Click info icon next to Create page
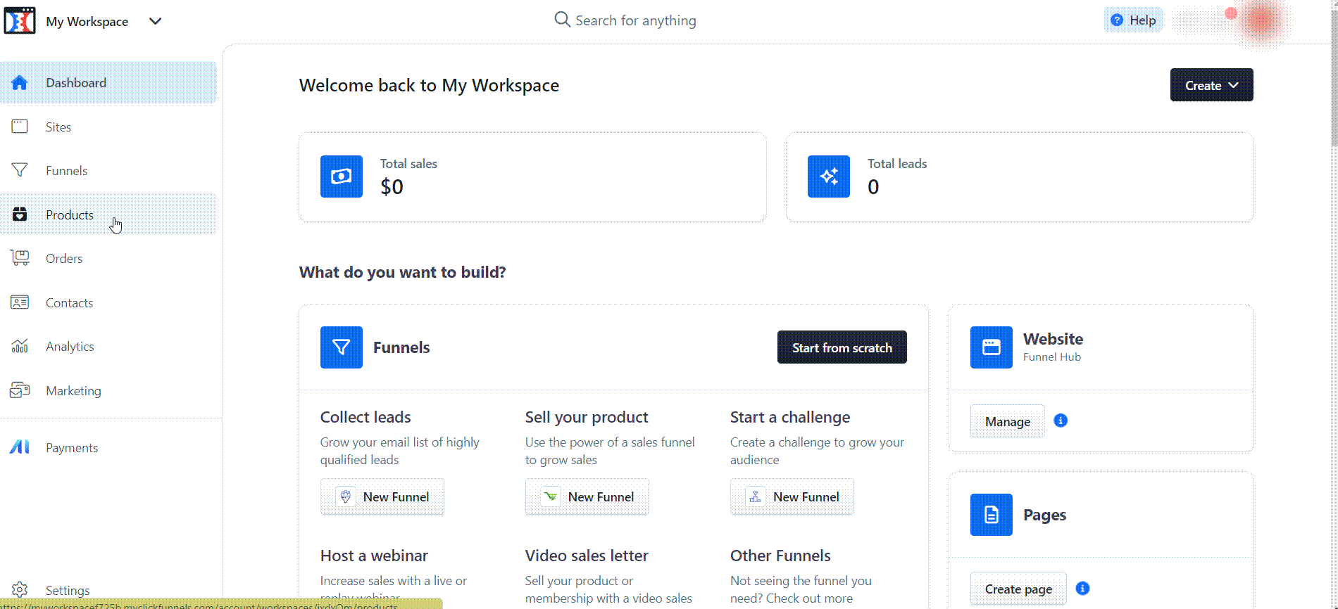 (1083, 588)
